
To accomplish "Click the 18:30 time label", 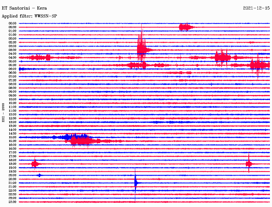I will pos(12,164).
